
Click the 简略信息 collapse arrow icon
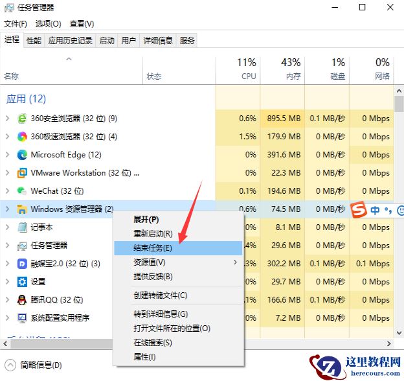coord(10,365)
